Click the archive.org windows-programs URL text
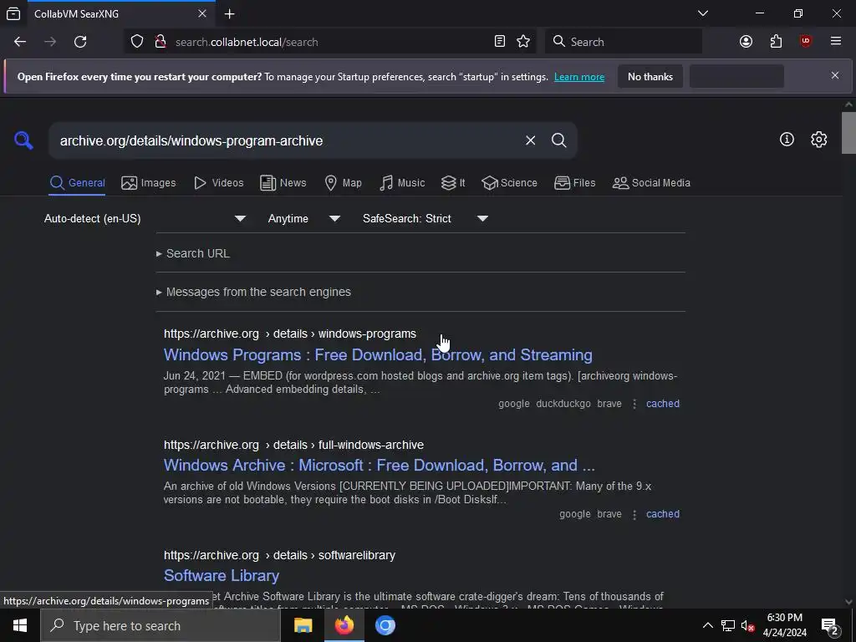856x642 pixels. point(290,334)
